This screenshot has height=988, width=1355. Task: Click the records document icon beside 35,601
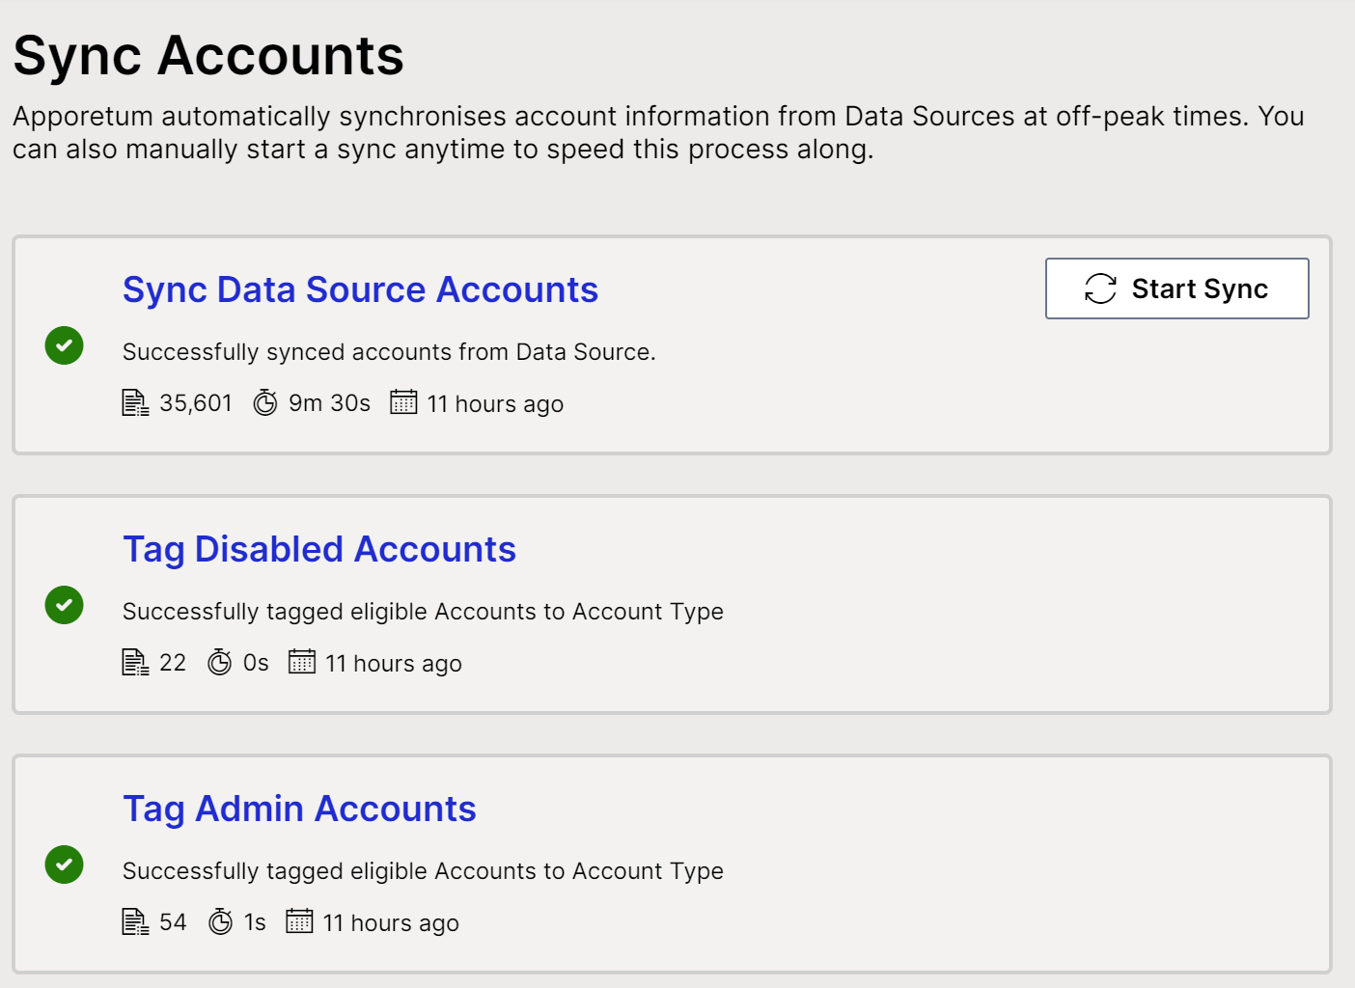pyautogui.click(x=135, y=402)
